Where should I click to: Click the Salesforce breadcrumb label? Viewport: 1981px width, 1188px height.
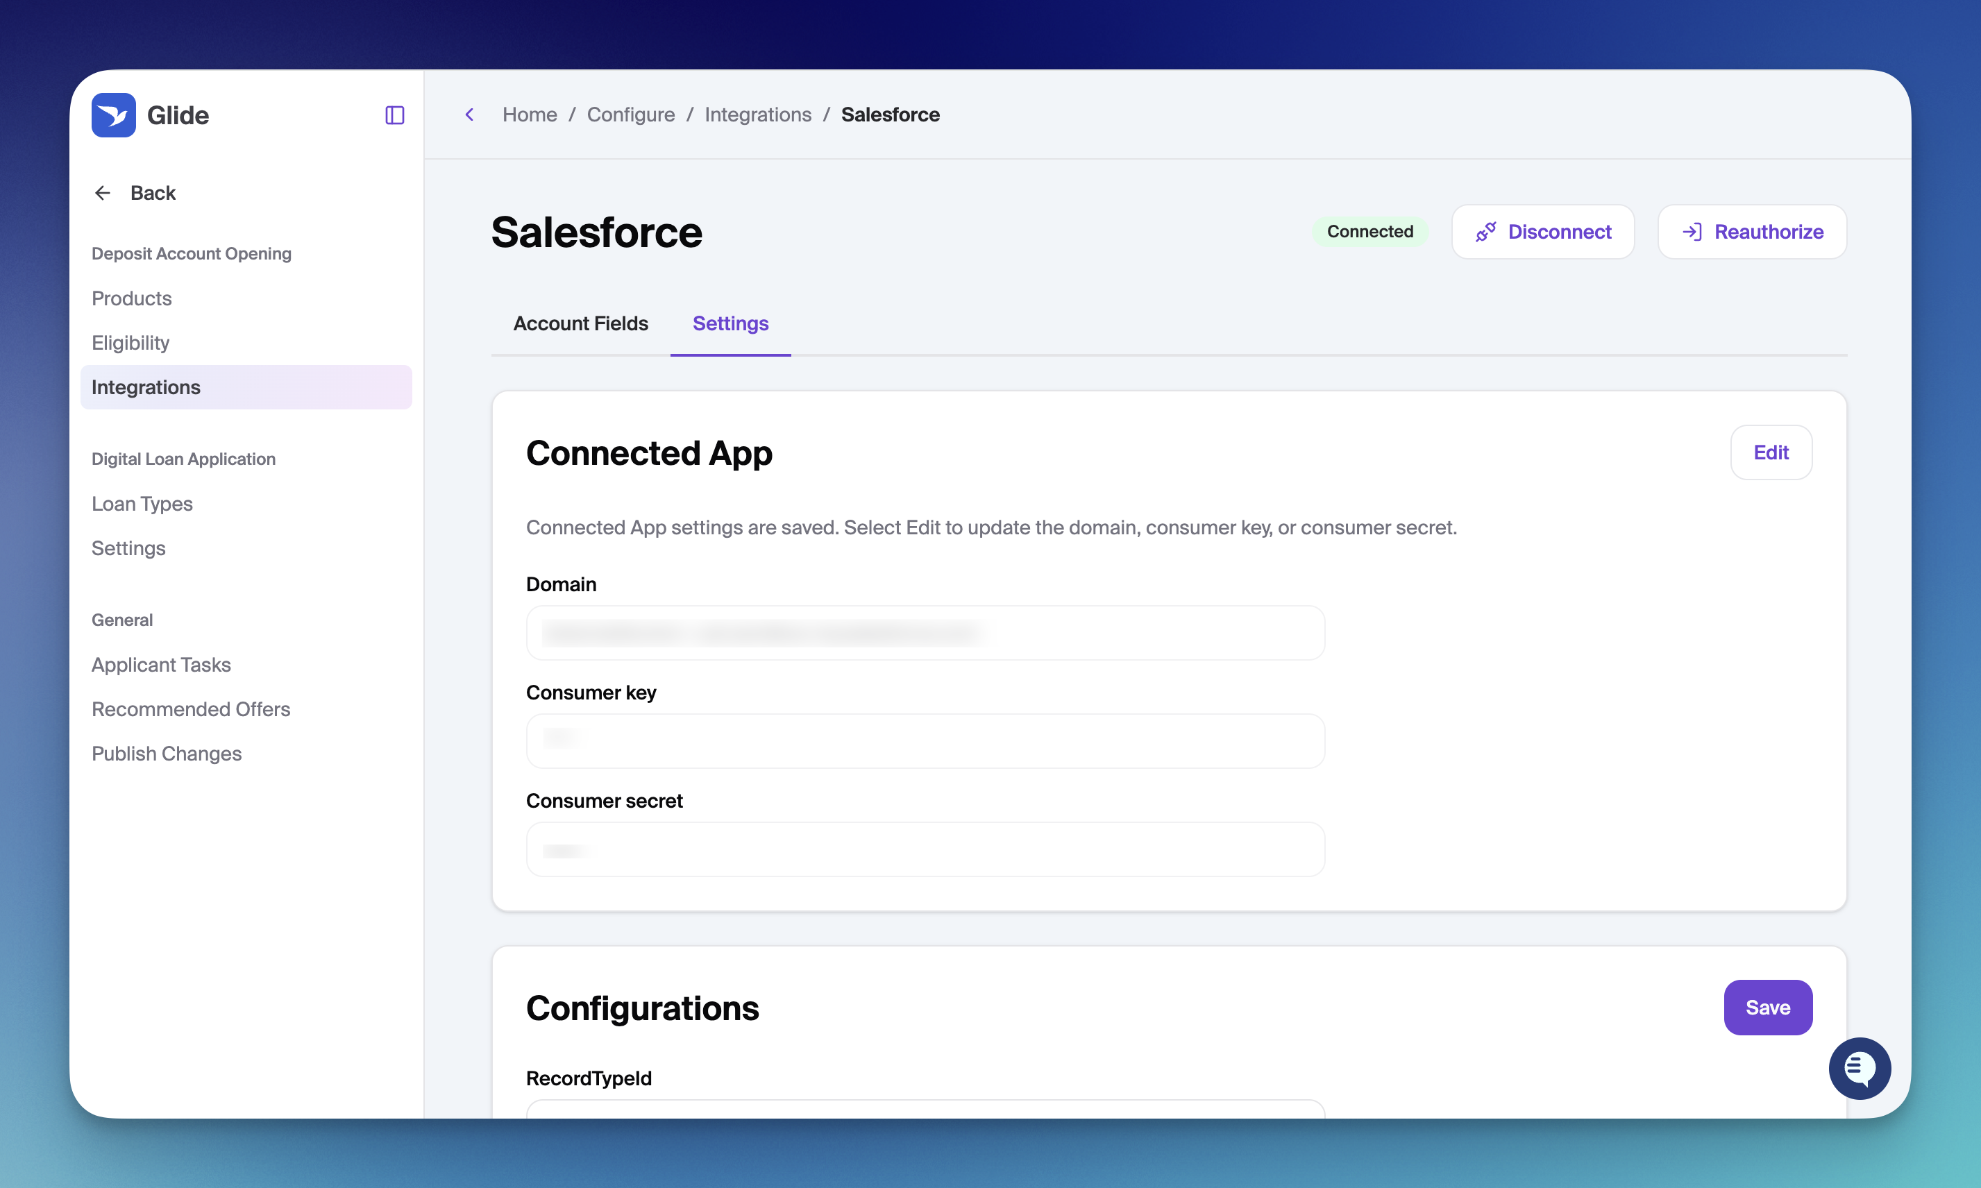(x=890, y=114)
